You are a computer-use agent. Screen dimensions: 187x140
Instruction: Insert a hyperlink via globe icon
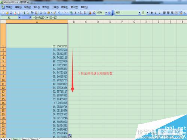pos(71,13)
